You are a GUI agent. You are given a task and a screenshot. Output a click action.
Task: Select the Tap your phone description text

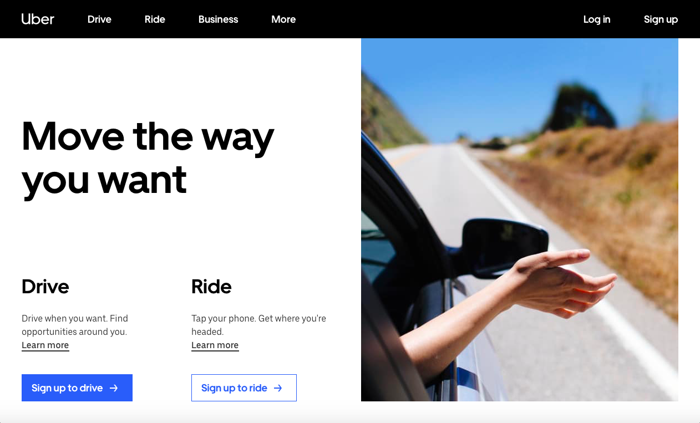[x=258, y=325]
